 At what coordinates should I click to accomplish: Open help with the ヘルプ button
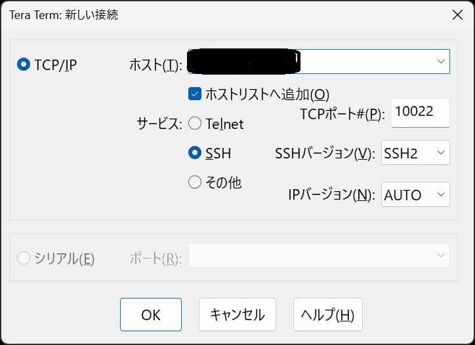pos(327,315)
